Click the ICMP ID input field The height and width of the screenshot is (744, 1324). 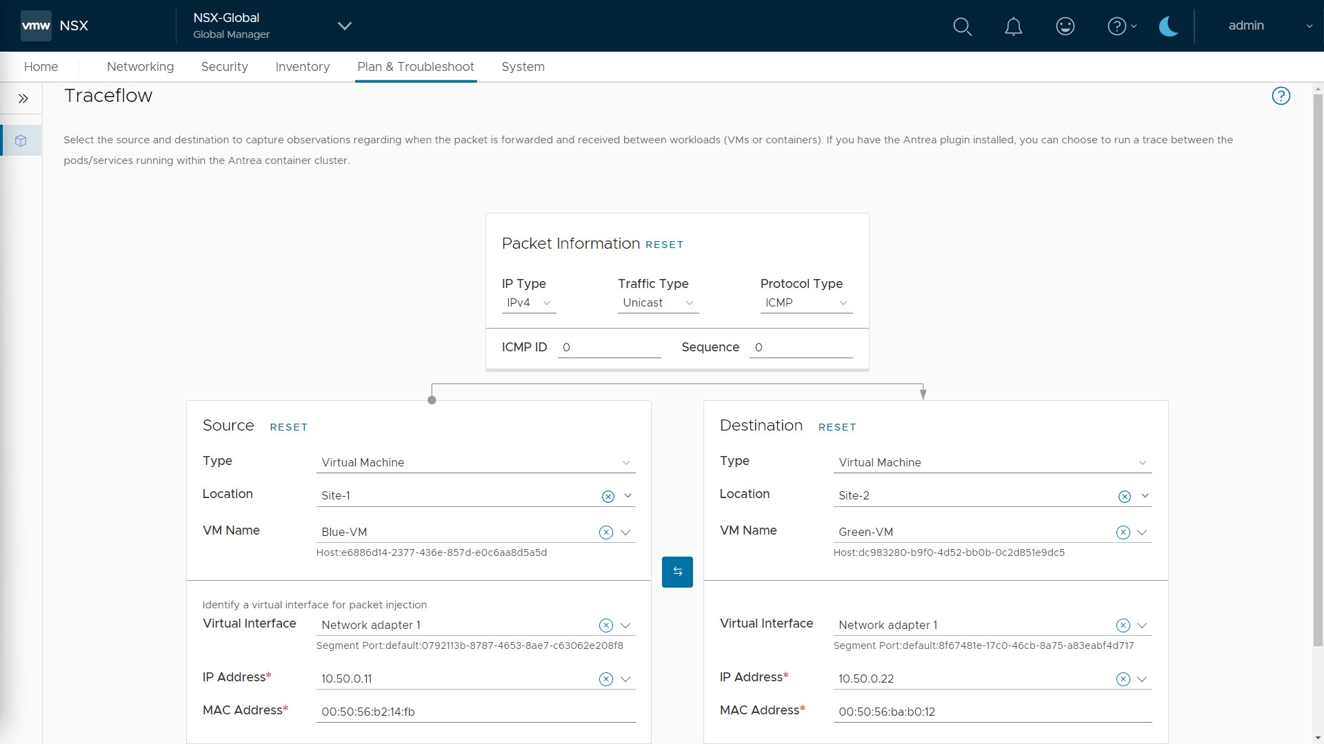(x=609, y=348)
